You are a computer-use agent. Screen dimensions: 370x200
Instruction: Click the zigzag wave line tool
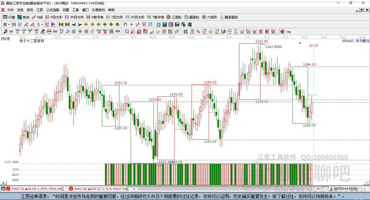coord(158,32)
